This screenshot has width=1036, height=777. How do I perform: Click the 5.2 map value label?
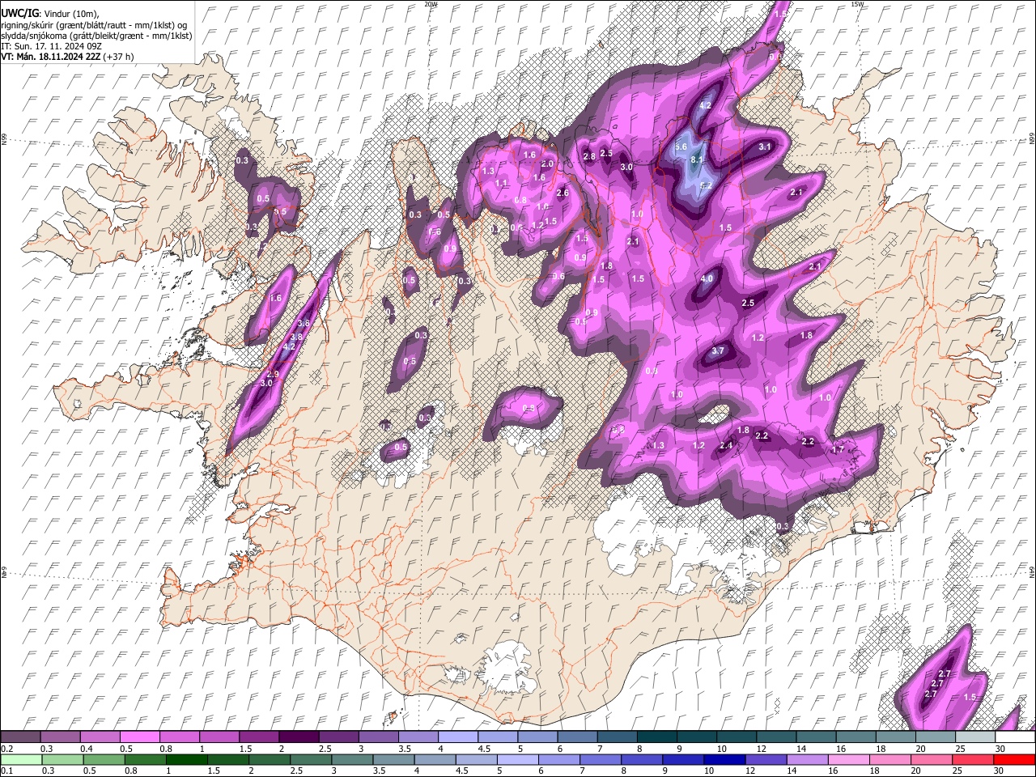(x=706, y=186)
